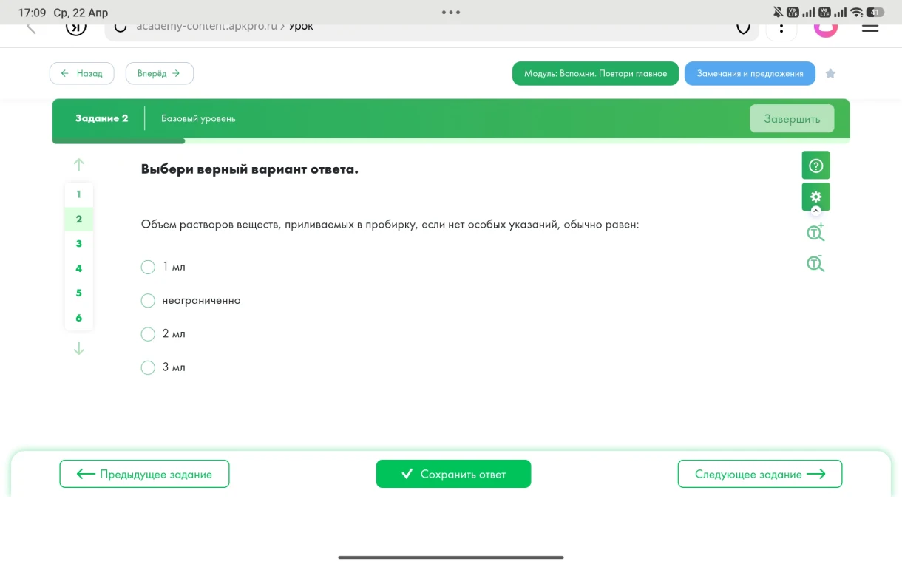Tap the Wi-Fi icon in status bar
Screen dimensions: 902x564
point(857,12)
